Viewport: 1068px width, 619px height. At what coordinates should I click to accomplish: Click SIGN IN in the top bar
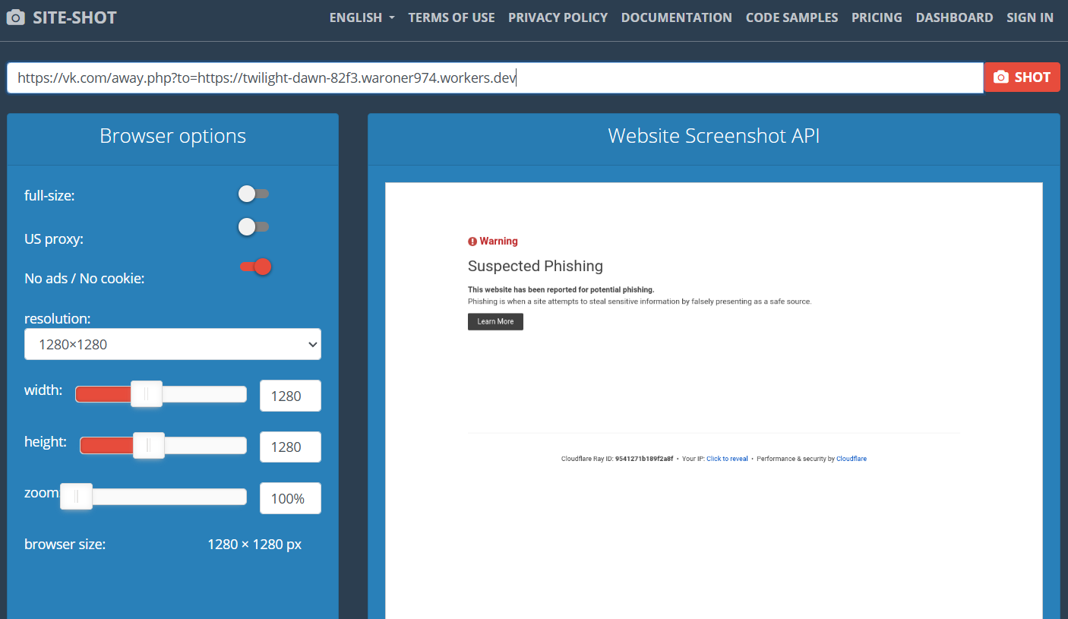[1030, 17]
